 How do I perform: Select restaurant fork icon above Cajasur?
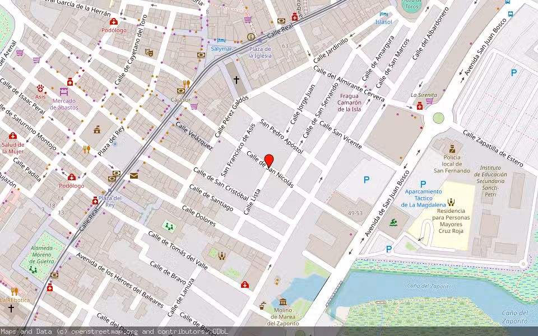[x=186, y=84]
